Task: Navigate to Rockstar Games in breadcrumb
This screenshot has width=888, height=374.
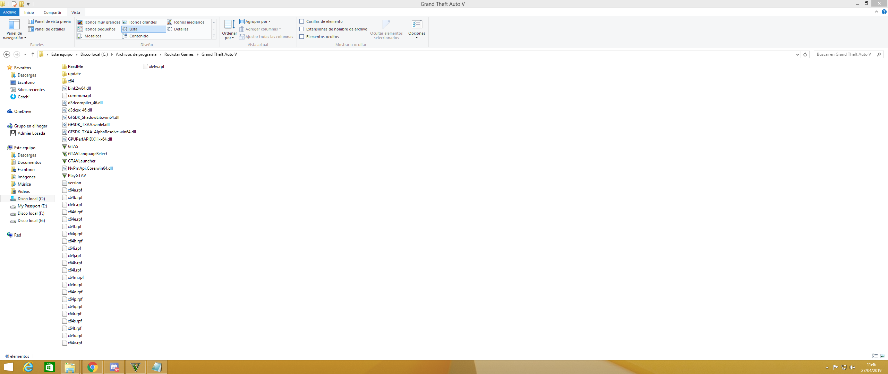Action: click(x=179, y=54)
